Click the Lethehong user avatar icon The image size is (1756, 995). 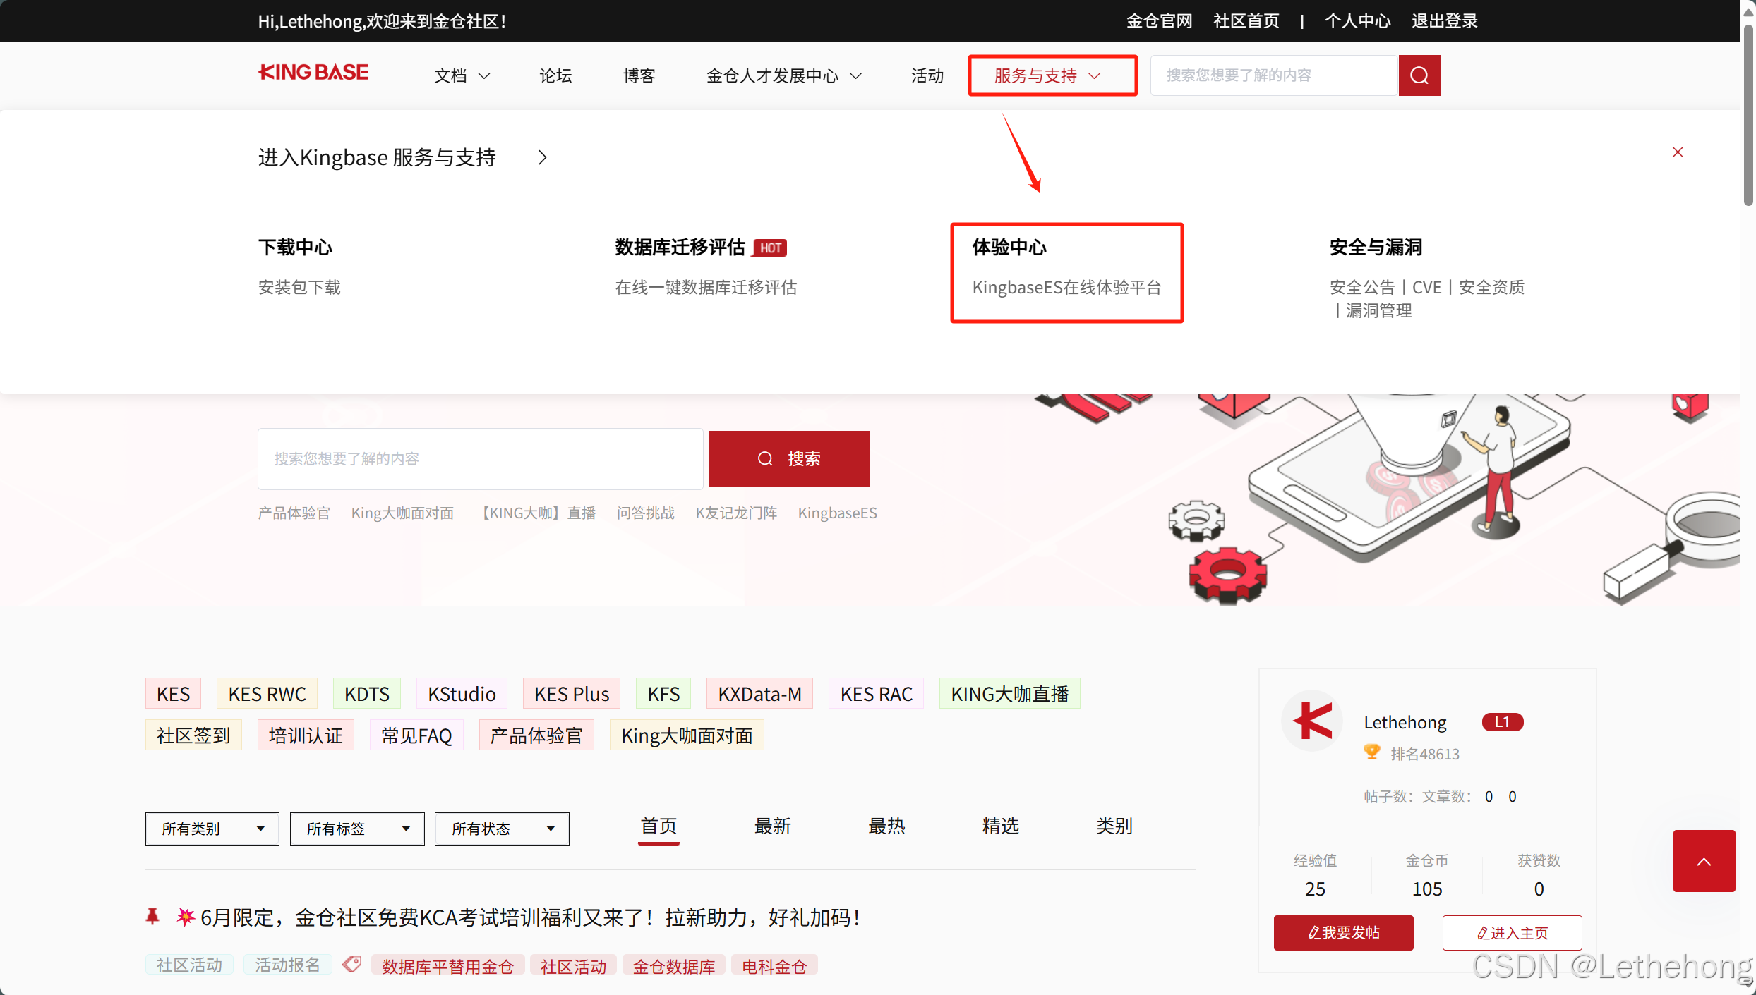(1312, 721)
